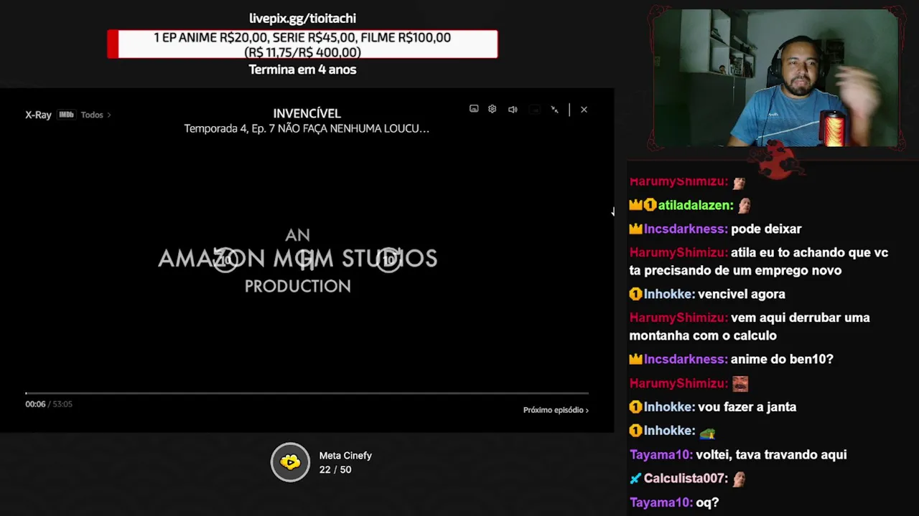Click the streamer webcam feed

(775, 77)
